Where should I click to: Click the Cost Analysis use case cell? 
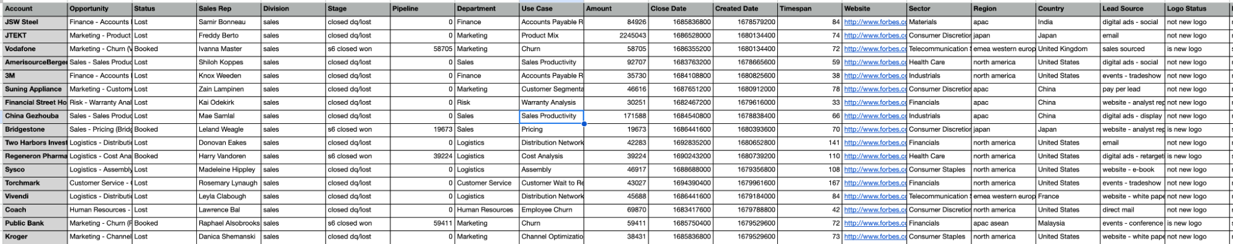click(x=551, y=157)
